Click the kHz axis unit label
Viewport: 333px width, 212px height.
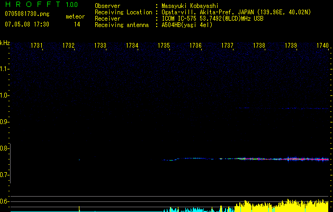5,43
